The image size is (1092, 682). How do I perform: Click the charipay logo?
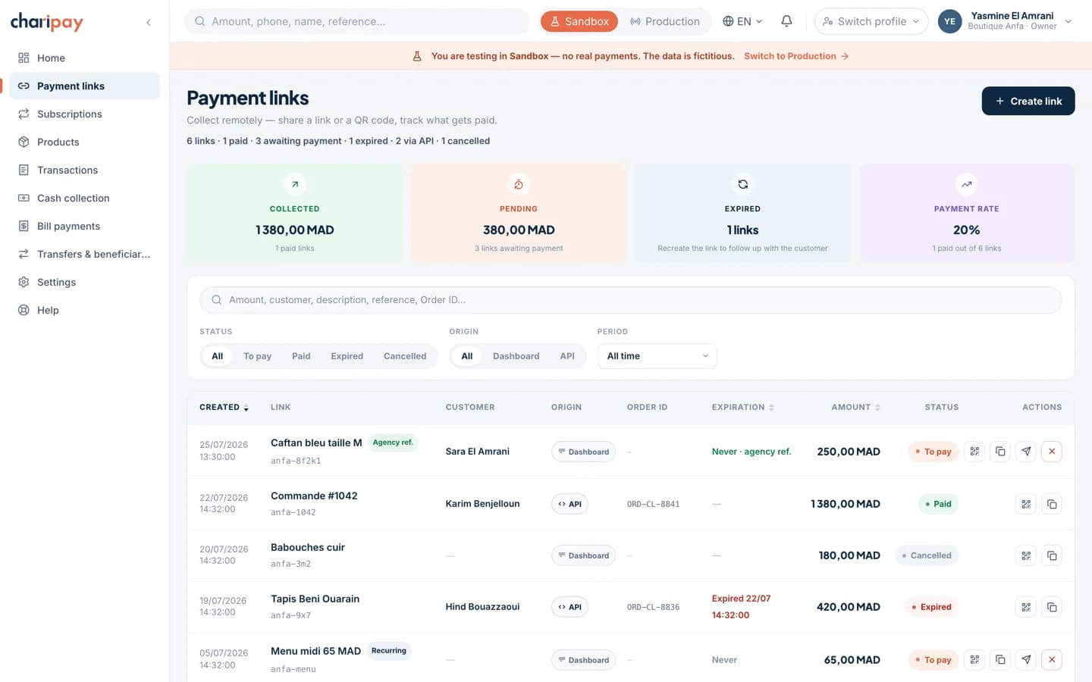click(x=47, y=22)
